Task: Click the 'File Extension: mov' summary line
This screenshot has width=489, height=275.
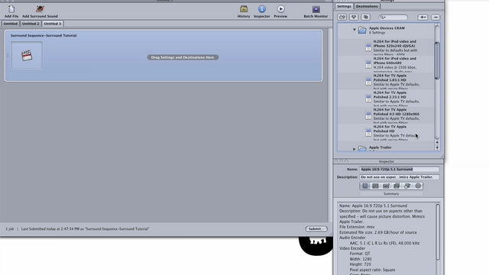Action: click(357, 227)
